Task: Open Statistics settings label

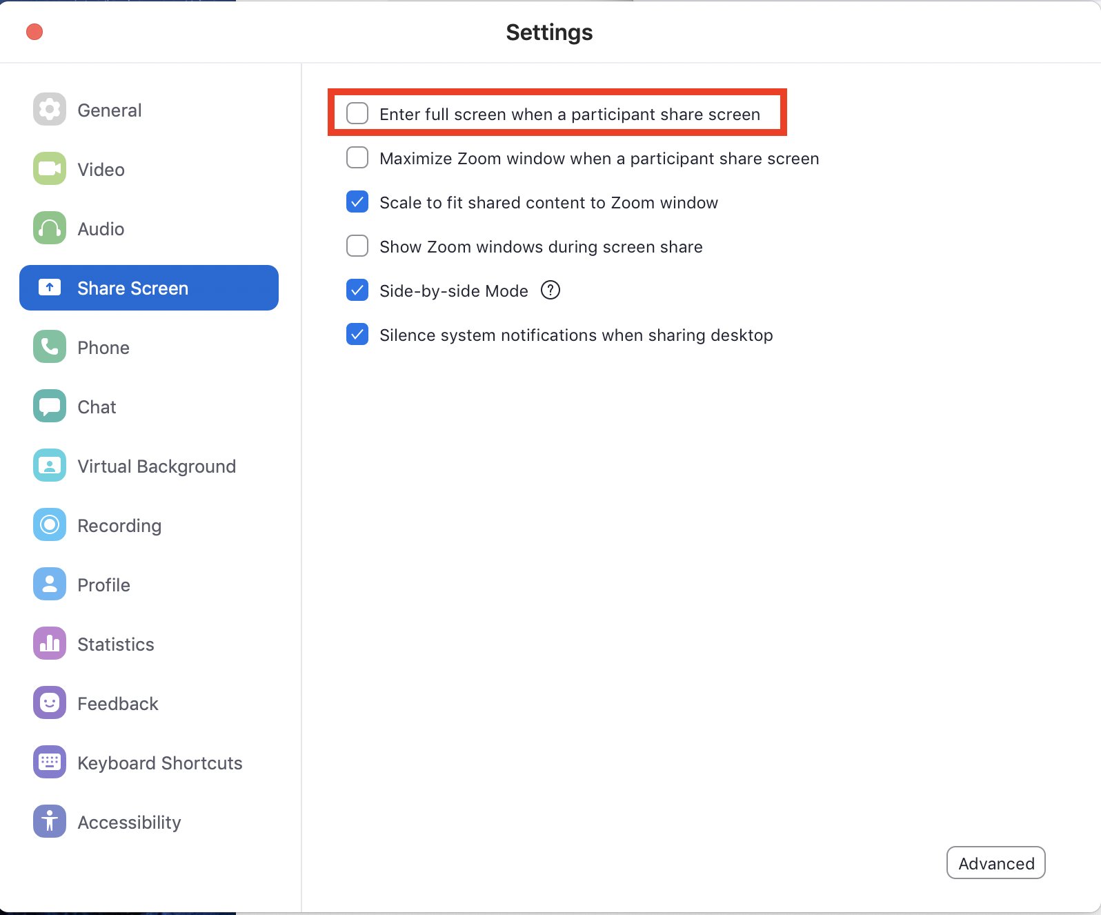Action: point(116,645)
